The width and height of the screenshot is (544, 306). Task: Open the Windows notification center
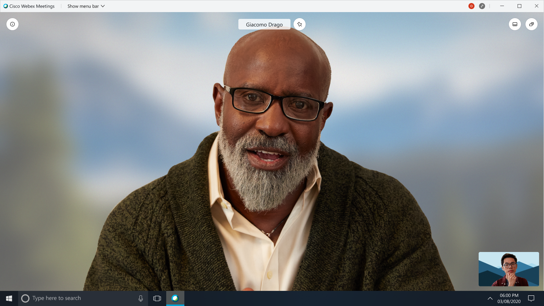531,298
